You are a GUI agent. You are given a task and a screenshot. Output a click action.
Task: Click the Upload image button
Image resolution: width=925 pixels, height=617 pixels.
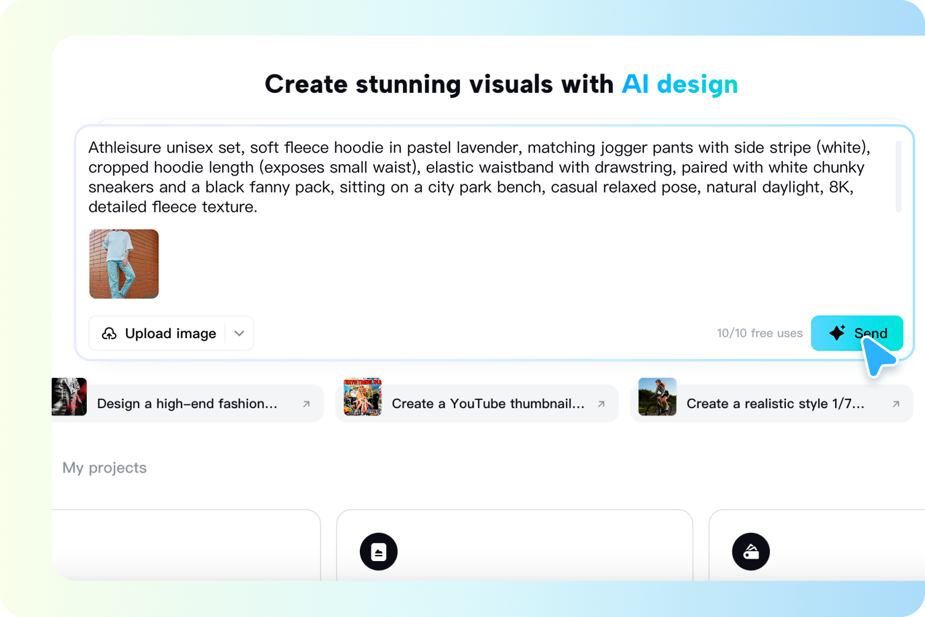pos(161,333)
